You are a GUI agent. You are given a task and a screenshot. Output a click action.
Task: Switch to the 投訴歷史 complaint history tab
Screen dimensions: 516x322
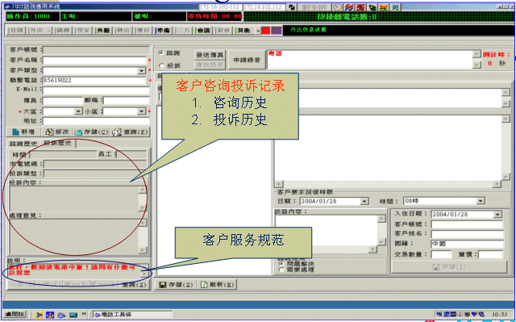point(57,143)
